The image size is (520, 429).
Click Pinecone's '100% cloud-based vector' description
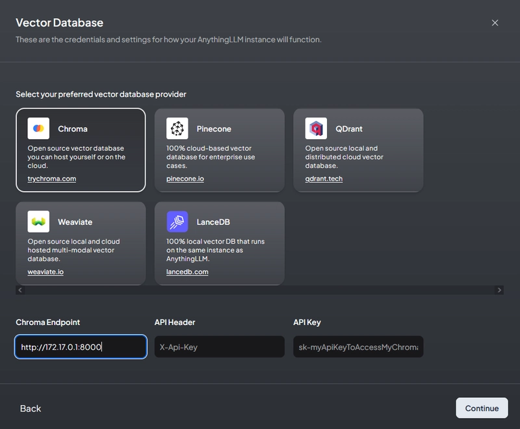(x=211, y=157)
